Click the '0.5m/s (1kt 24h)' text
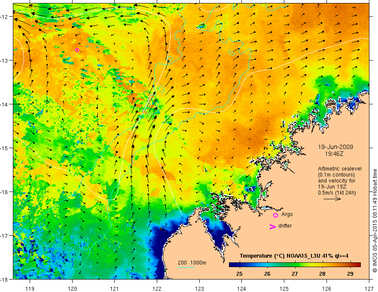 pyautogui.click(x=337, y=193)
